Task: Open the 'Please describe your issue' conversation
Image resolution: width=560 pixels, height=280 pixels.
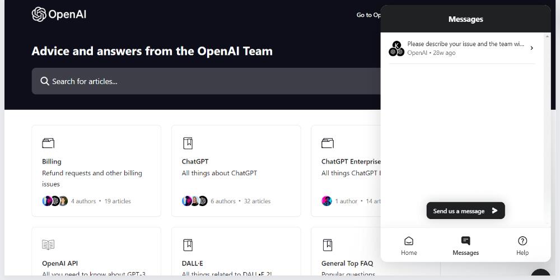Action: pos(462,48)
